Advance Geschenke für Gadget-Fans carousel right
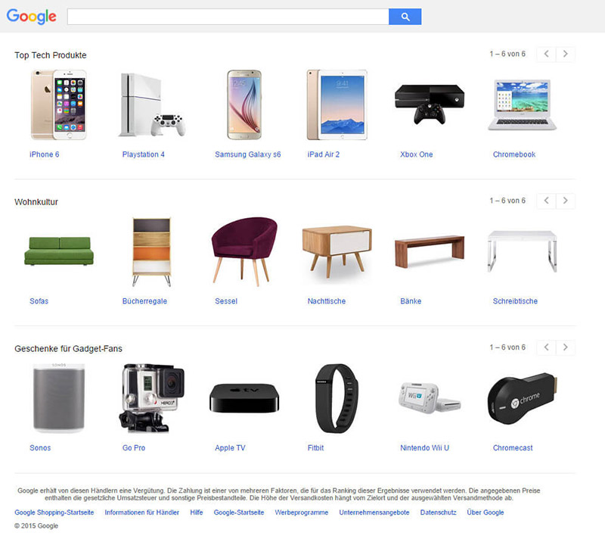This screenshot has height=542, width=605. 565,347
